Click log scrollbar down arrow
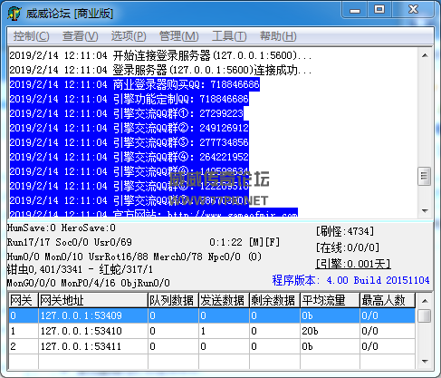 (x=425, y=210)
